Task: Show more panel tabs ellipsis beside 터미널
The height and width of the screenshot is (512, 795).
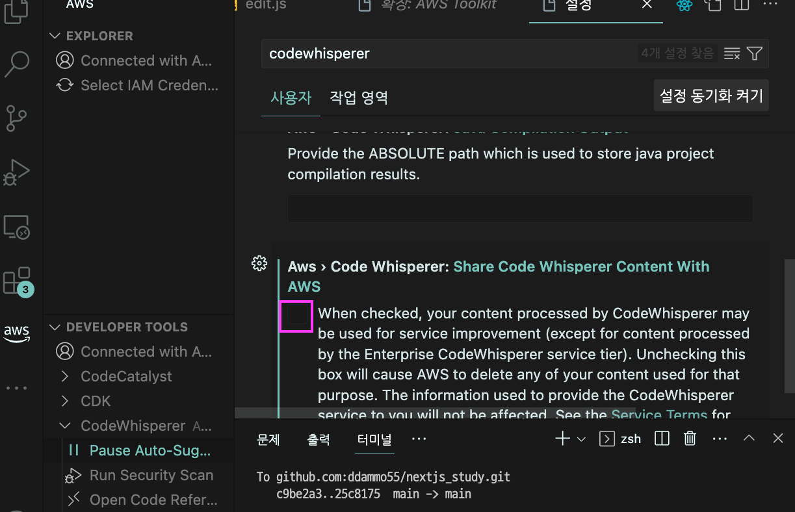Action: point(419,439)
